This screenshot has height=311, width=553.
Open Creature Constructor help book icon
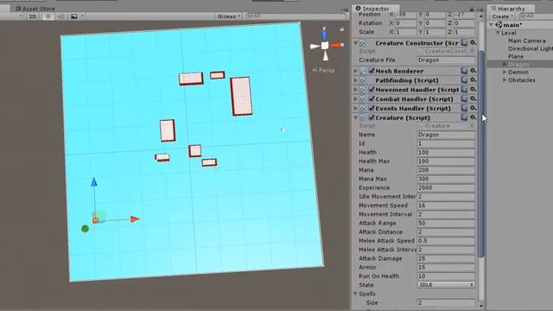[x=464, y=42]
